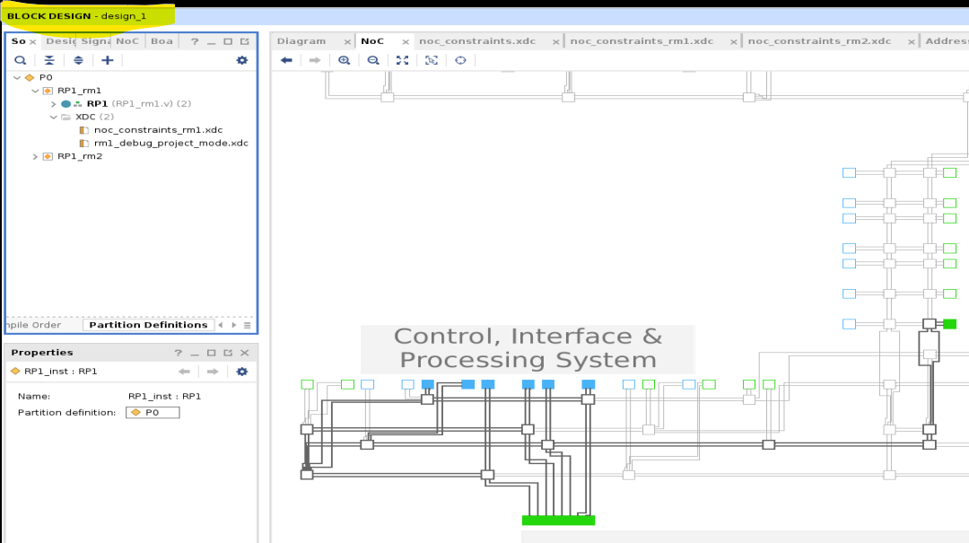The image size is (969, 543).
Task: Select rm1_debug_project_mode.xdc in the tree
Action: 170,143
